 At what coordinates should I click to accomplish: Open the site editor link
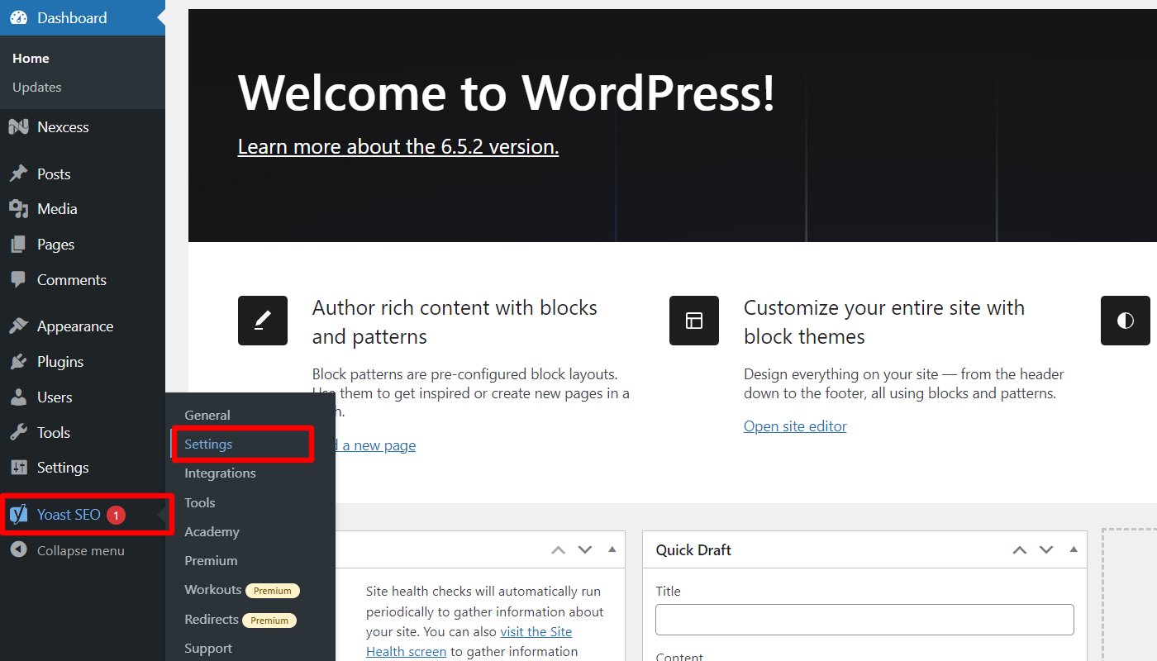[x=795, y=426]
